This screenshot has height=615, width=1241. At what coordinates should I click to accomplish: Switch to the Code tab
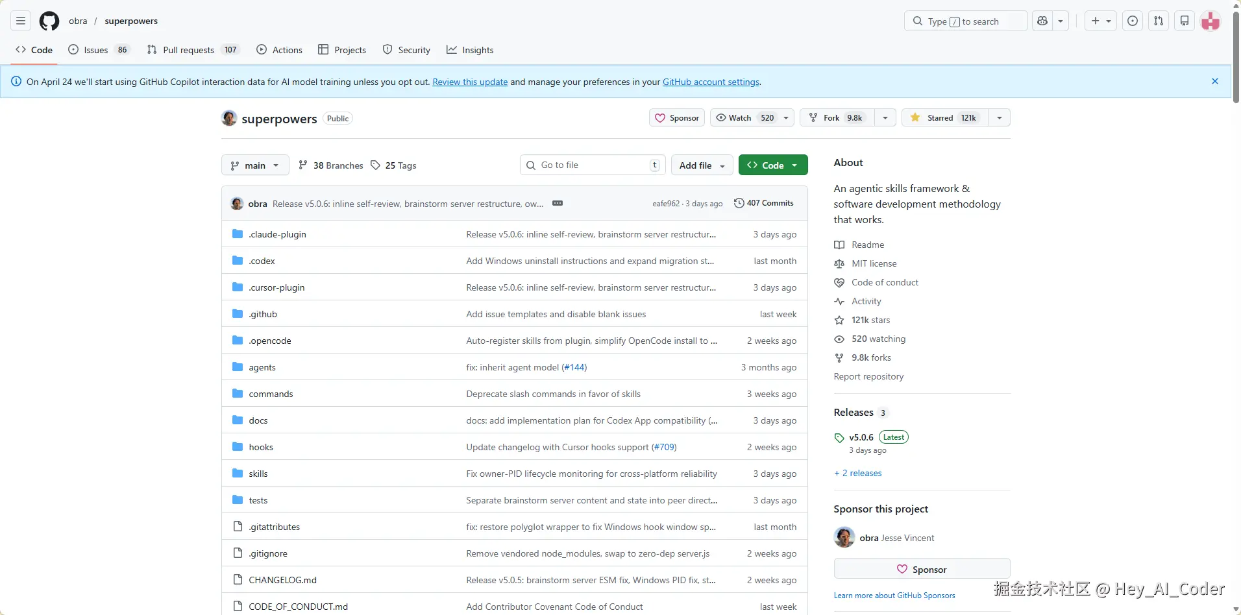[34, 50]
